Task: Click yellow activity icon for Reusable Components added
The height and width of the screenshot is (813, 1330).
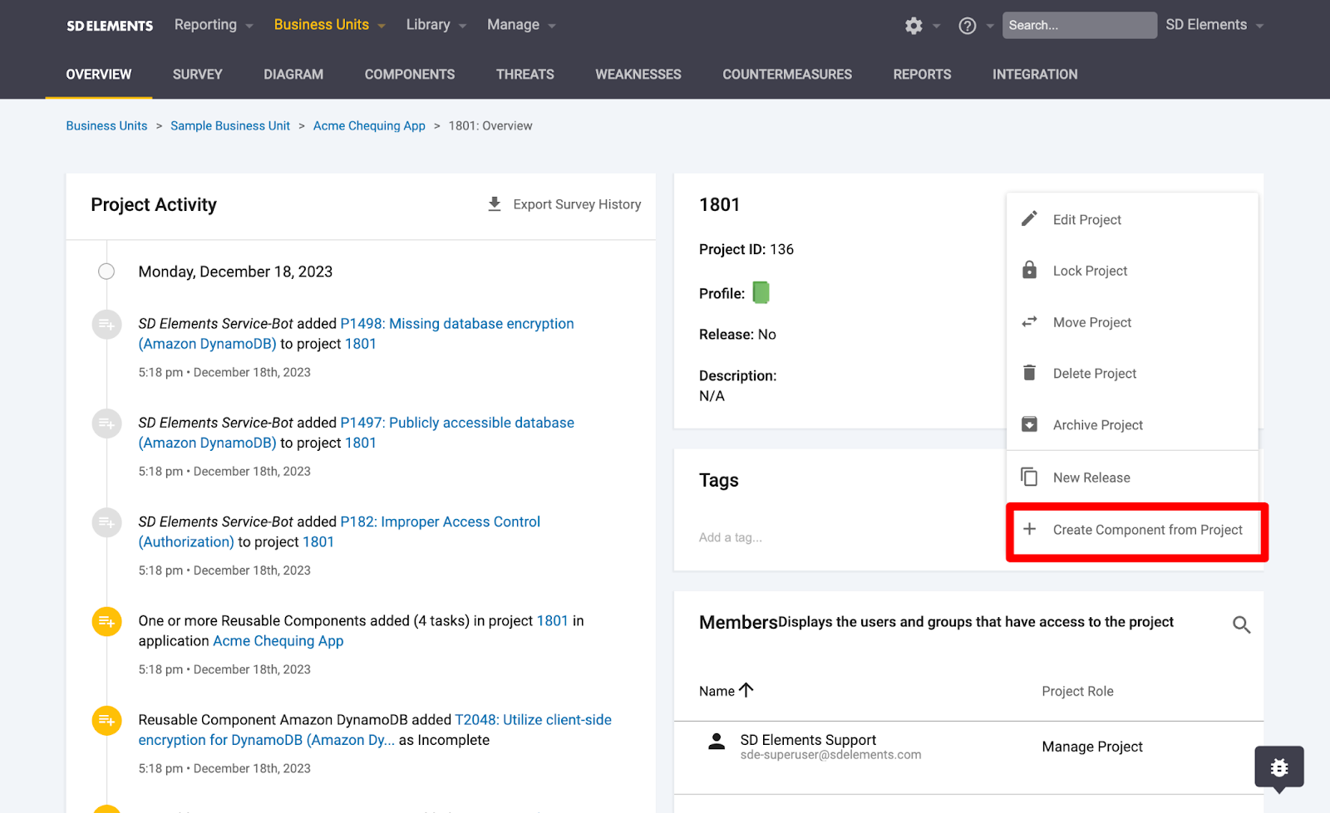Action: click(106, 621)
